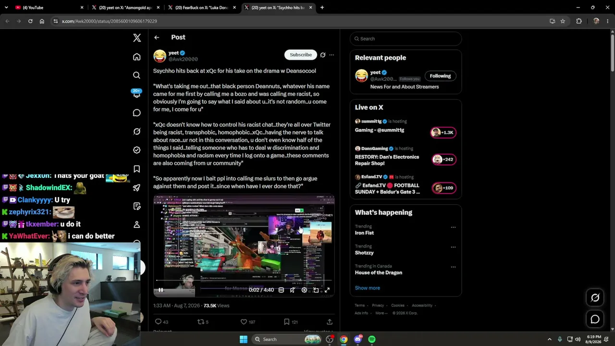Unmute the video
615x346 pixels.
[x=293, y=290]
